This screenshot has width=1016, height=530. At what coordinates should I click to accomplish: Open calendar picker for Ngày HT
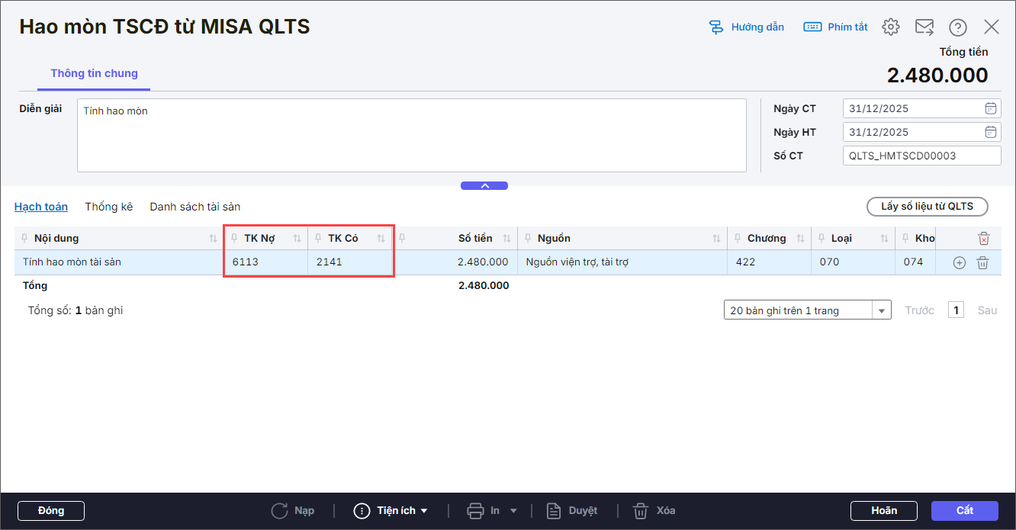point(991,132)
